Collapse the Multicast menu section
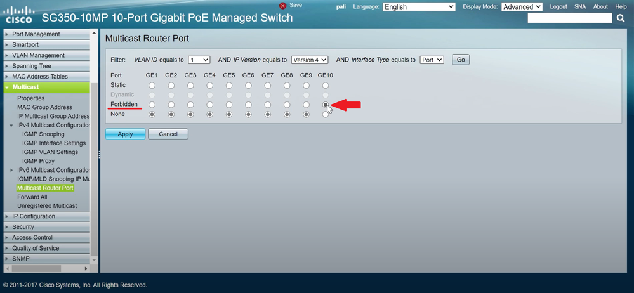Image resolution: width=634 pixels, height=293 pixels. 47,88
